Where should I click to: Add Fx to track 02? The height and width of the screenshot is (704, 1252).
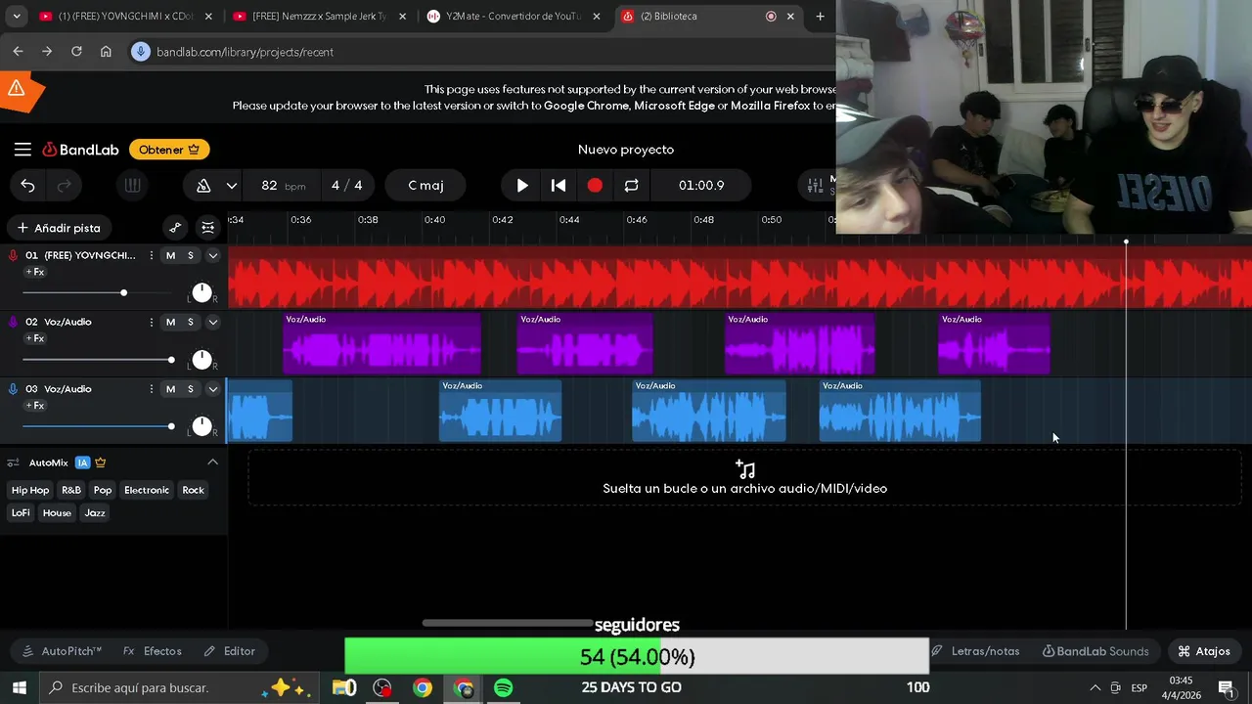(x=34, y=338)
